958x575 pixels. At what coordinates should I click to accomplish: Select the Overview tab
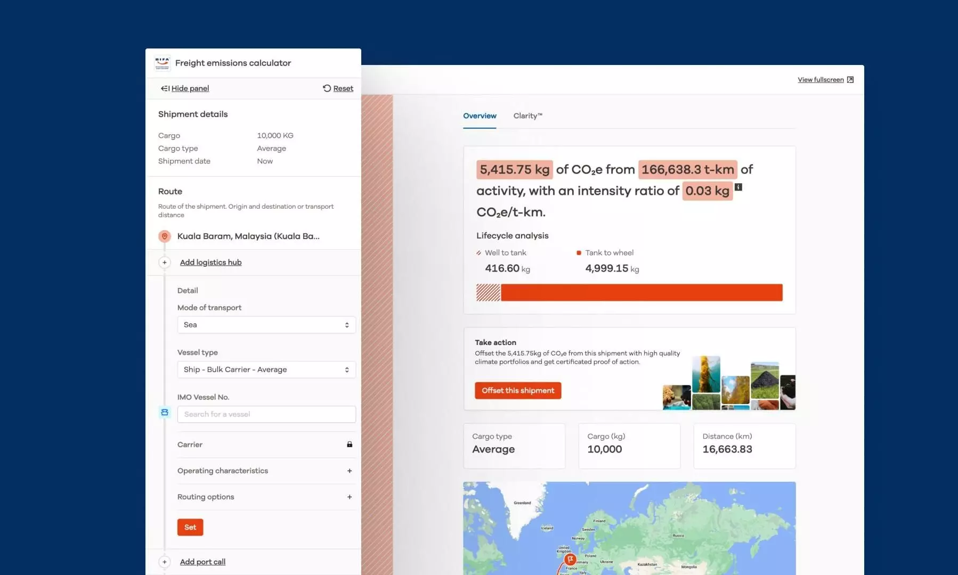point(479,116)
